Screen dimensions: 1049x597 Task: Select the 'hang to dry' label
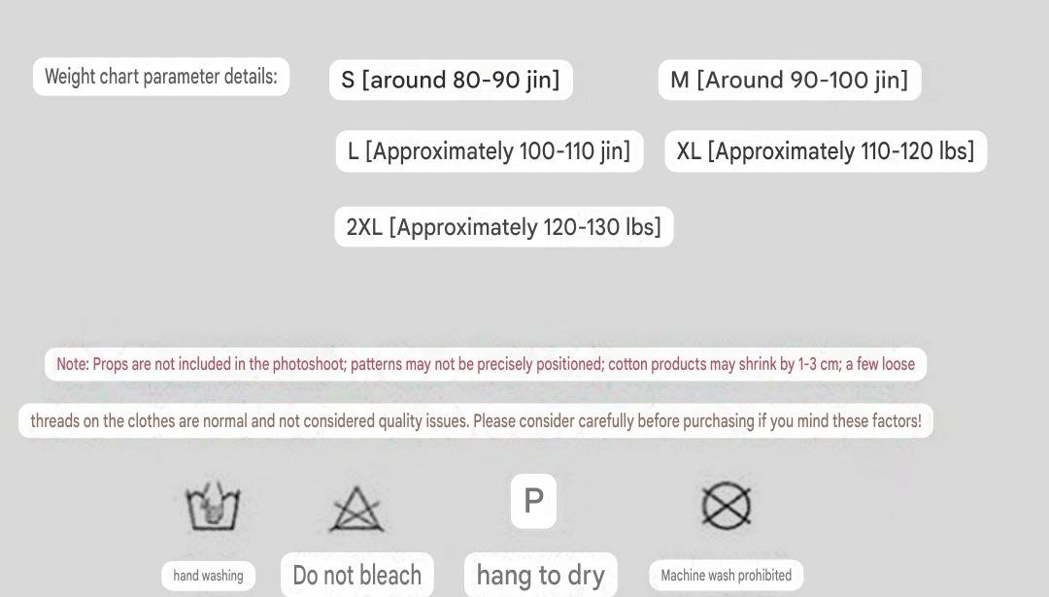540,575
